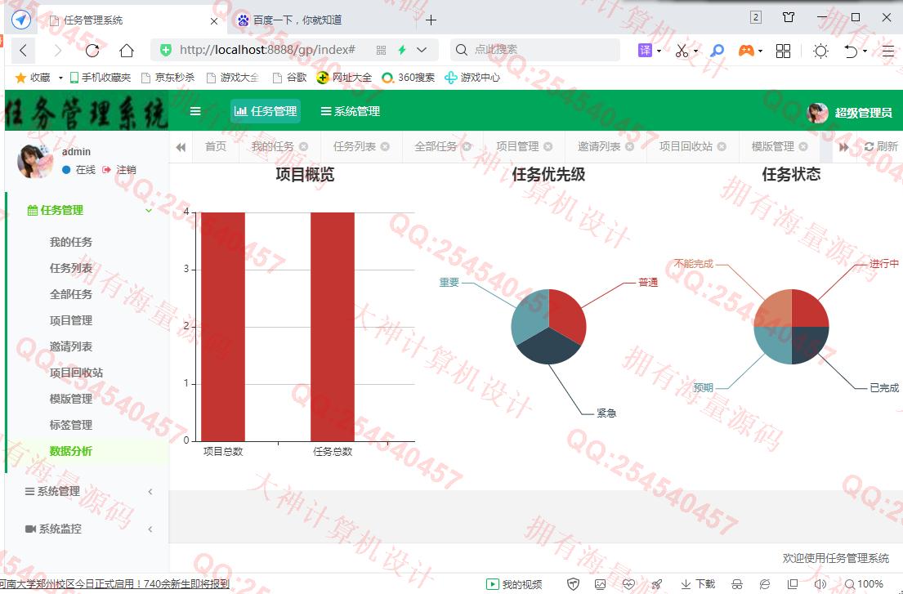Click the green lightning speed icon
The width and height of the screenshot is (903, 594).
coord(402,50)
